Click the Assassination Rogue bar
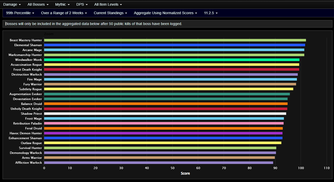The width and height of the screenshot is (334, 182). (x=172, y=65)
